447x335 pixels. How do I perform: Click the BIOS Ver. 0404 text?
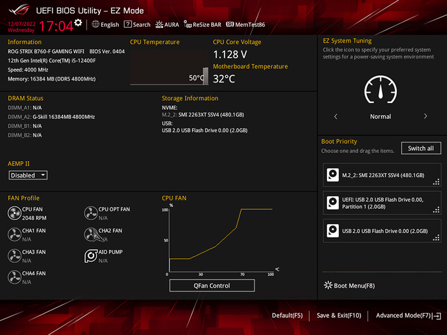pos(107,51)
